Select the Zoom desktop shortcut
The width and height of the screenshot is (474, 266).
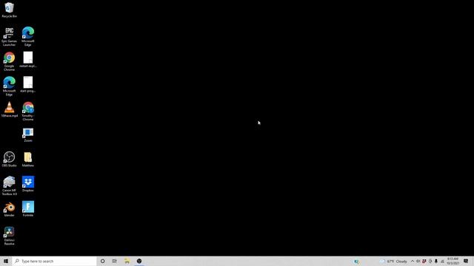coord(28,134)
